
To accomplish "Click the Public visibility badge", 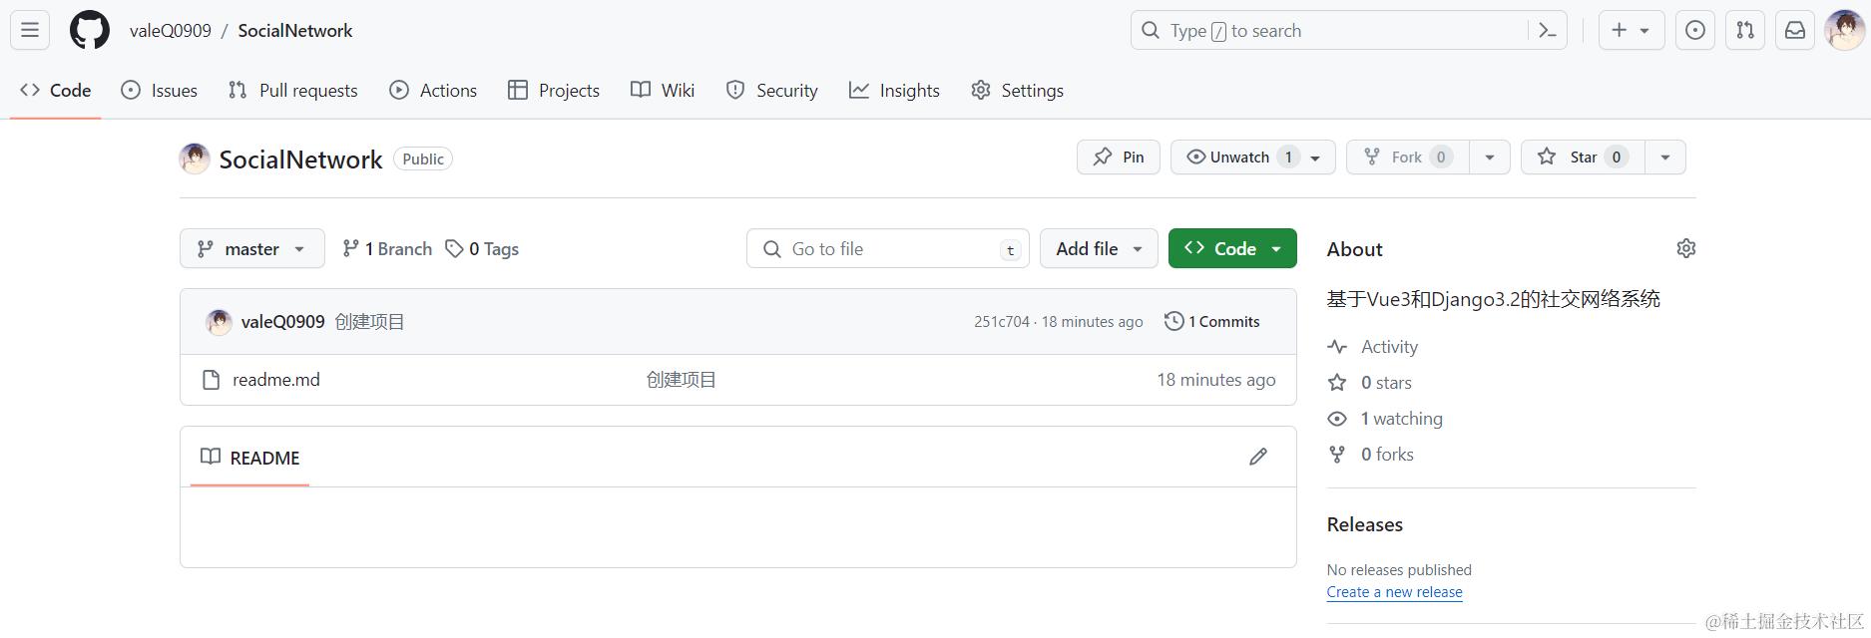I will coord(423,159).
